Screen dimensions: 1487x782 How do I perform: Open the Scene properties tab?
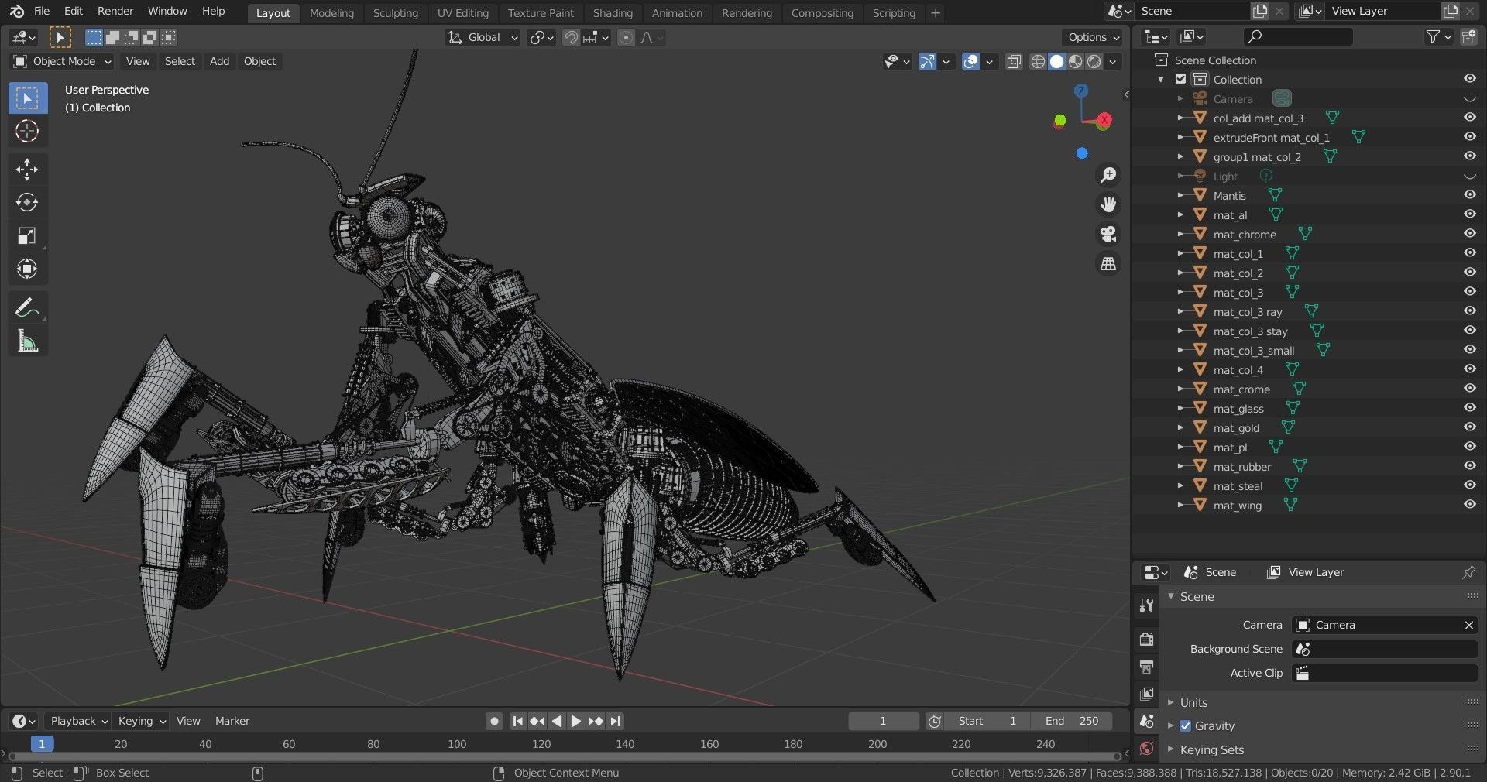point(1146,722)
